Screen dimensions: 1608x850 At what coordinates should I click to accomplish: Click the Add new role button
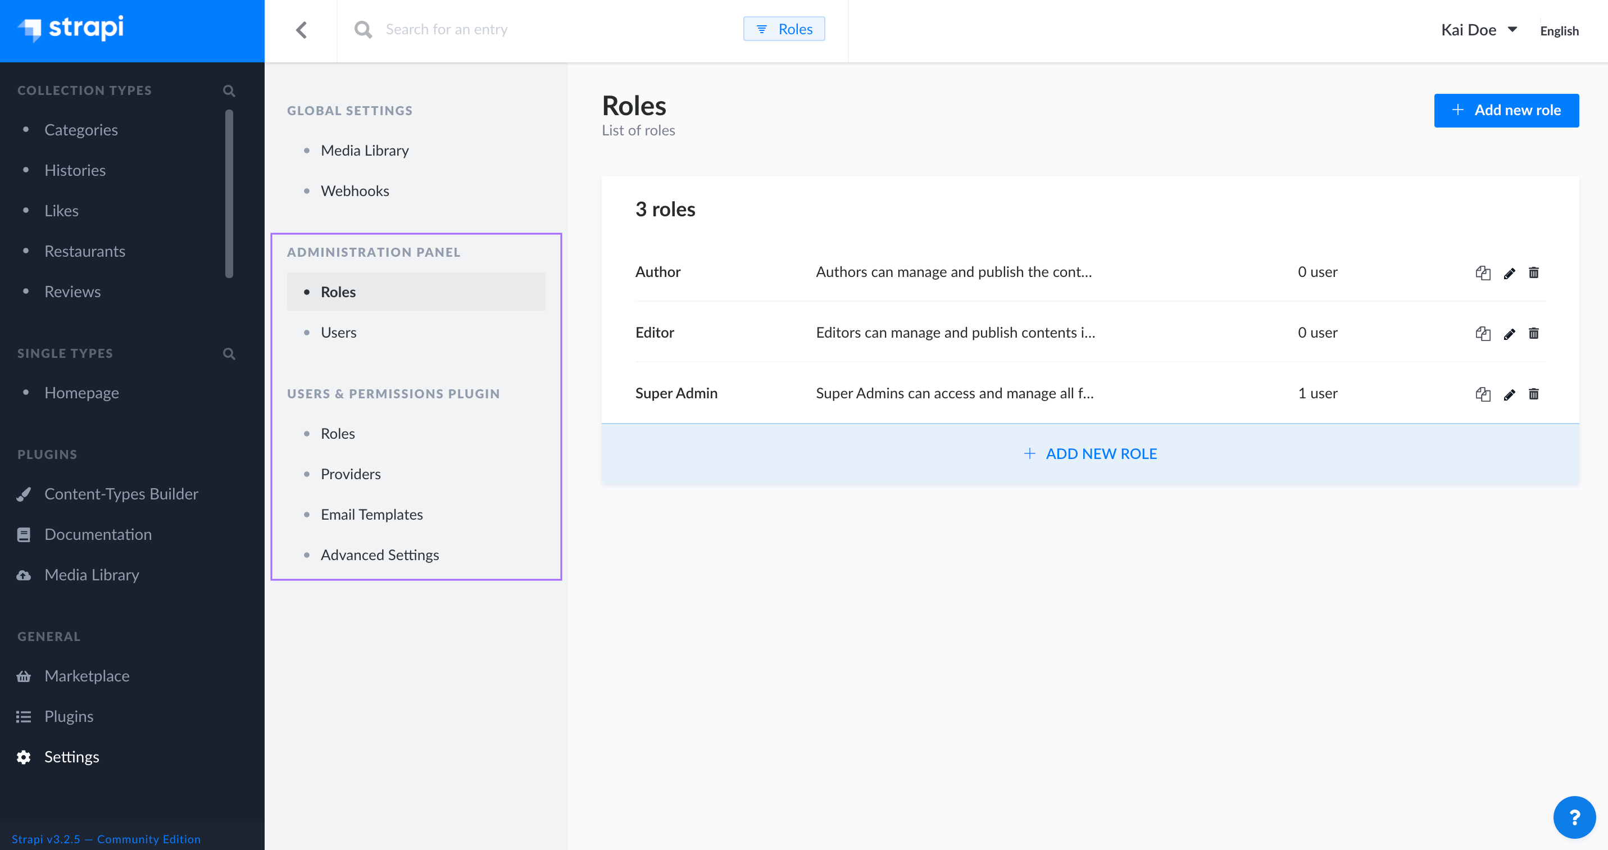coord(1506,110)
